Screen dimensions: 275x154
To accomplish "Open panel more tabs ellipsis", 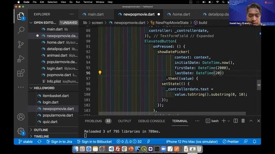I will [197, 121].
